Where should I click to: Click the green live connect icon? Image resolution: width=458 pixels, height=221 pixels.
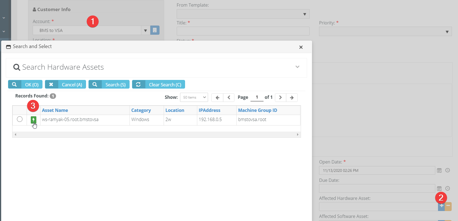point(34,120)
